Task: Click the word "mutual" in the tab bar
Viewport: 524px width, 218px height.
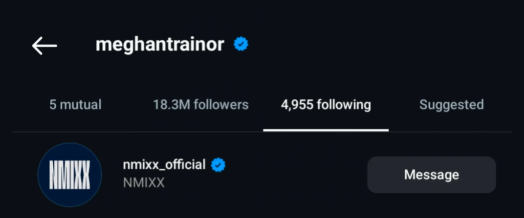Action: (x=82, y=105)
